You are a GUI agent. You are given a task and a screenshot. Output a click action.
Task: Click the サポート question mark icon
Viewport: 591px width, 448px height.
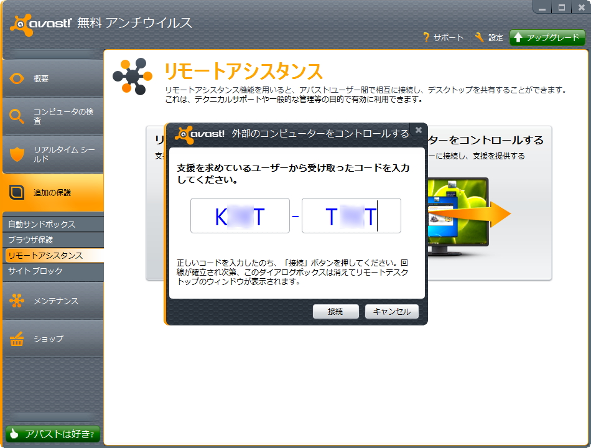click(x=428, y=37)
